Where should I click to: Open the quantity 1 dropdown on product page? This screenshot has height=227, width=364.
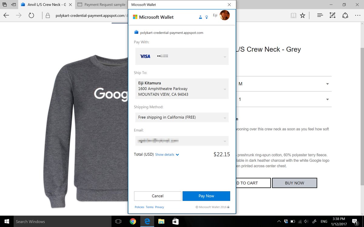284,99
